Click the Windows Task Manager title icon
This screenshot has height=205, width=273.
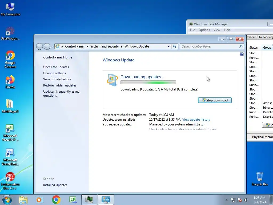click(x=191, y=24)
